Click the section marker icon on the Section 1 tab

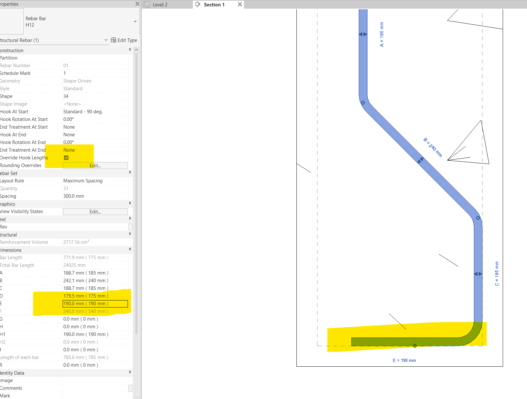click(x=197, y=4)
